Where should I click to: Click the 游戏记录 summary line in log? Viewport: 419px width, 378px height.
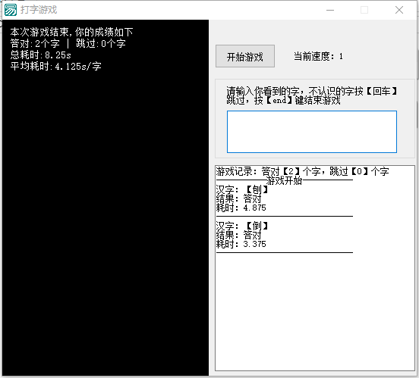(302, 171)
